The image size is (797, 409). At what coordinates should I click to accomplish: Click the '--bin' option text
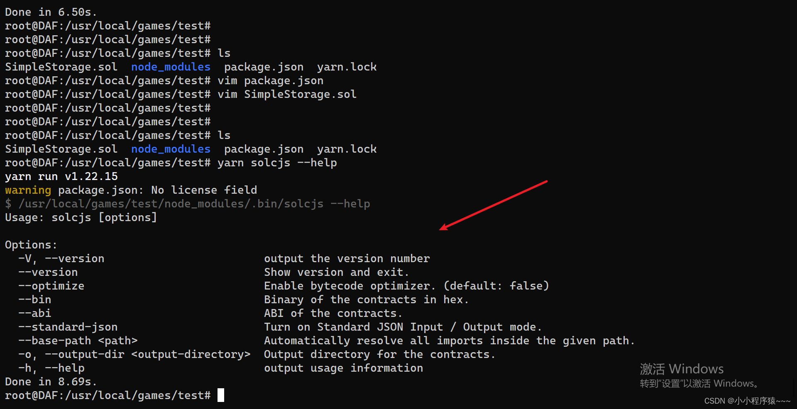pos(34,299)
